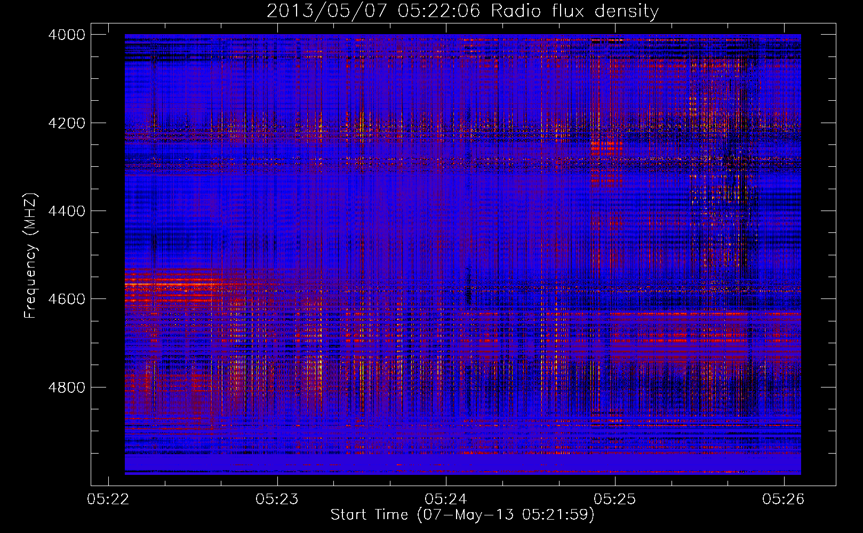863x533 pixels.
Task: Click the 05:24 time tick label
Action: tap(446, 499)
